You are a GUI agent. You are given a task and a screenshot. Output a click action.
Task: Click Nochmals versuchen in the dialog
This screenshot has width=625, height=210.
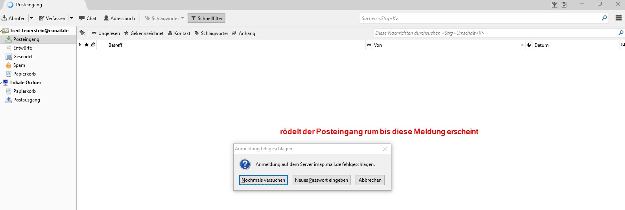click(263, 180)
